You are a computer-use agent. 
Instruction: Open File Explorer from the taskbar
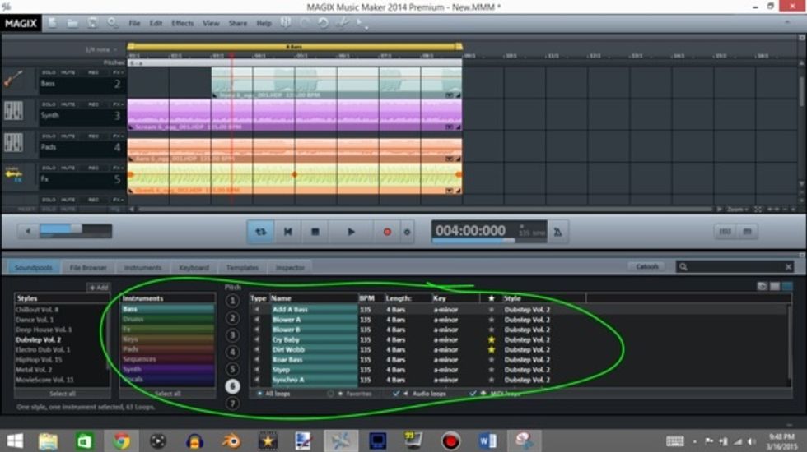coord(49,440)
